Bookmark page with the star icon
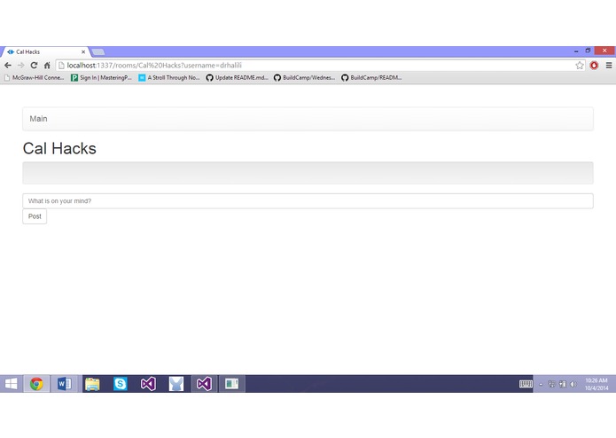Image resolution: width=616 pixels, height=438 pixels. pyautogui.click(x=580, y=66)
